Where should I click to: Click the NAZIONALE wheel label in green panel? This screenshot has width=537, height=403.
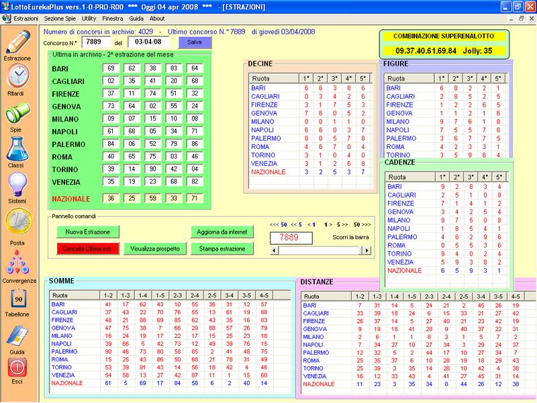[x=71, y=199]
